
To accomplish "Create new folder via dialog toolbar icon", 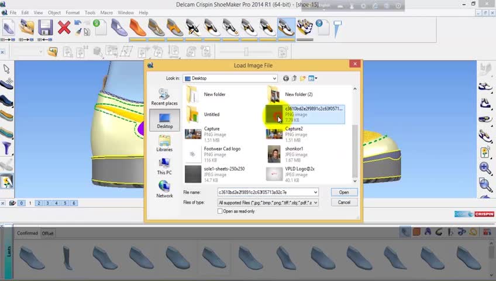I will (x=303, y=78).
